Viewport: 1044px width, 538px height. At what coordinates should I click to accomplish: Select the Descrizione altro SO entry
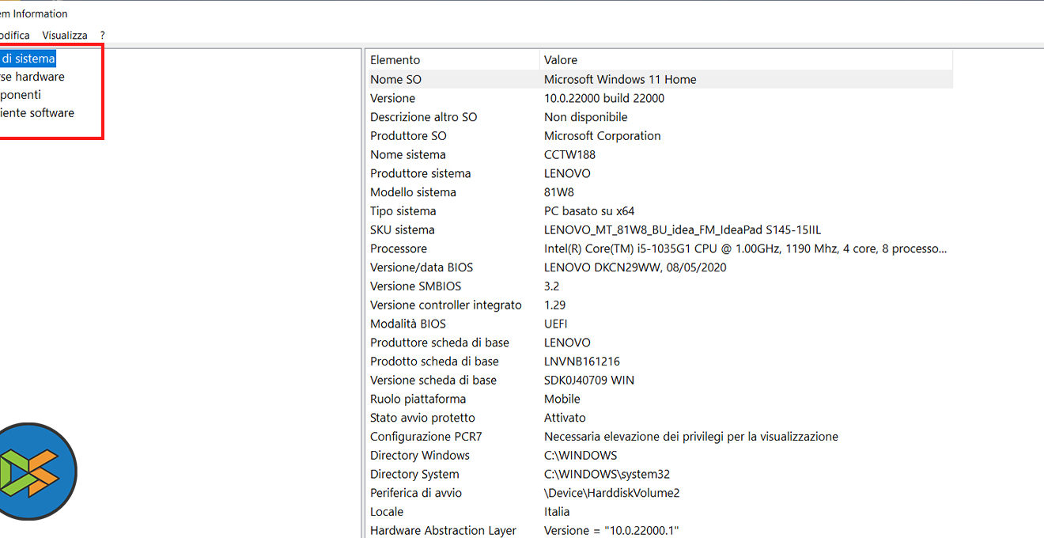424,117
